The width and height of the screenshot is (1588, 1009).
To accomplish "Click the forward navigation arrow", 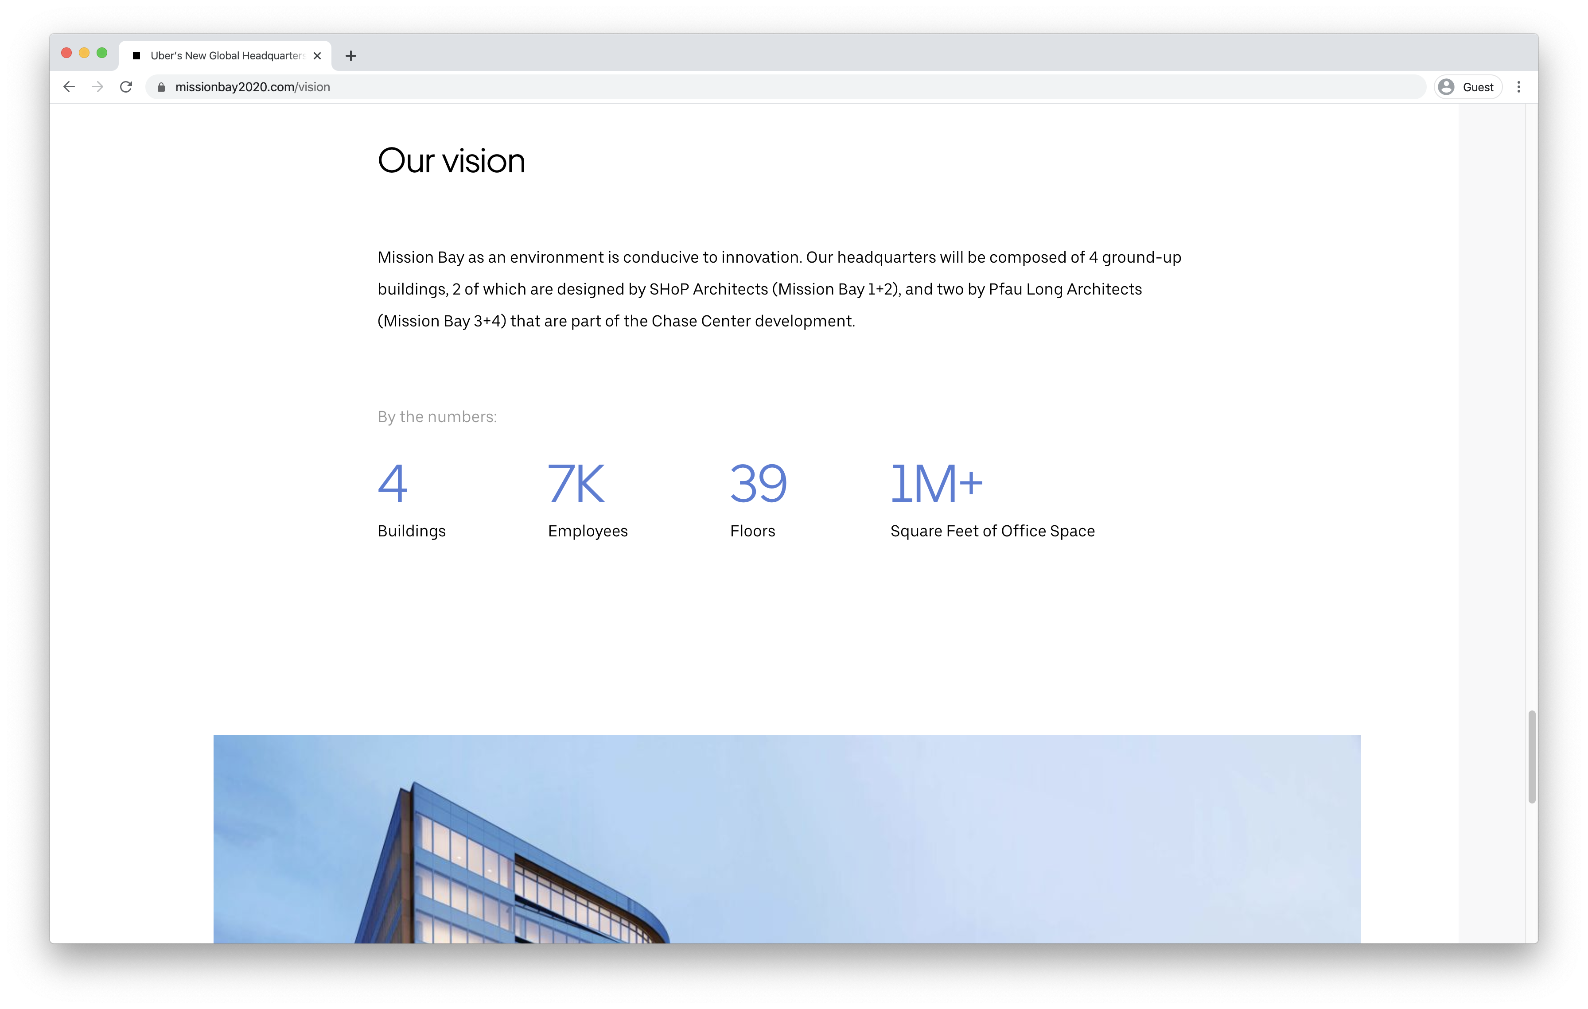I will (97, 87).
